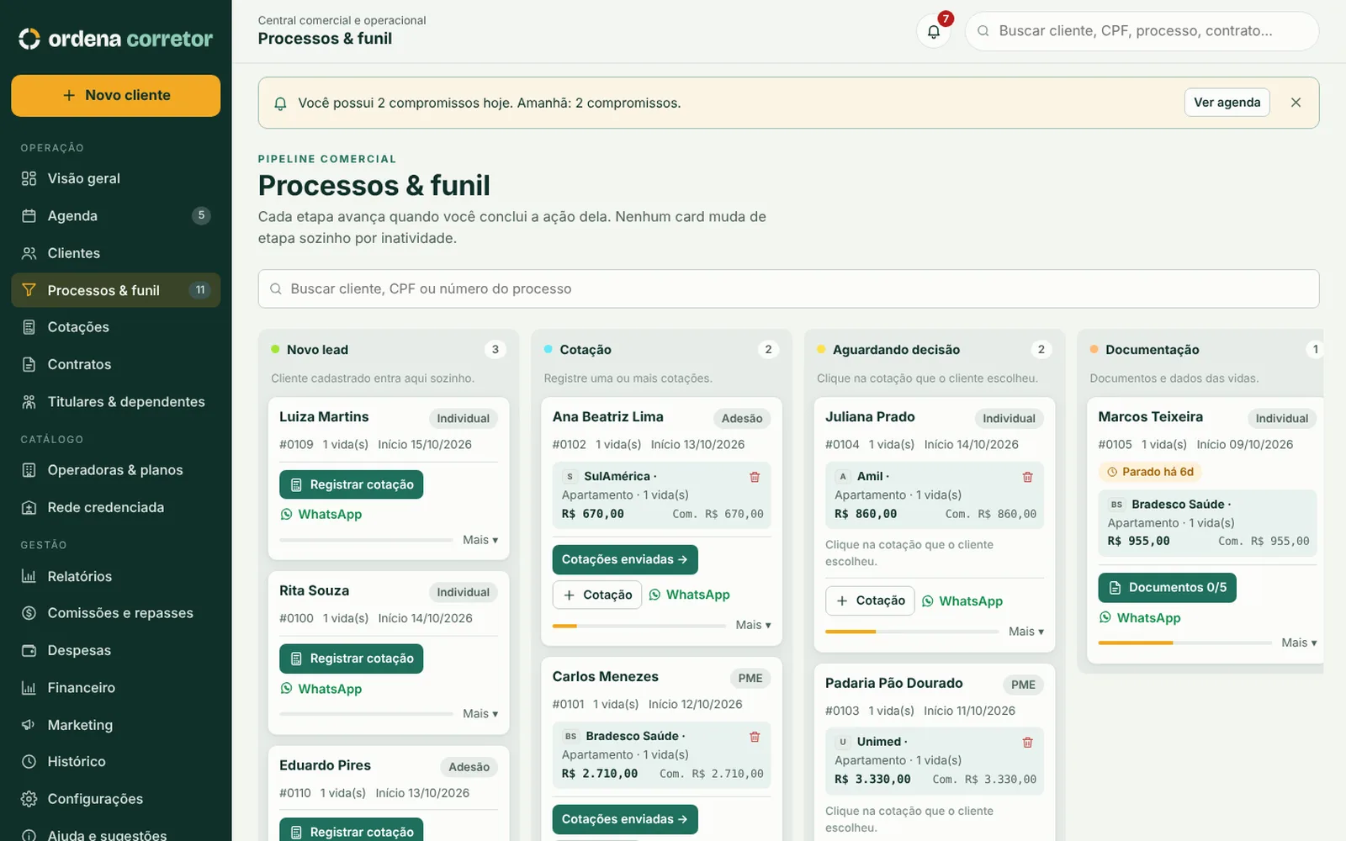Click Novo lead column header
The height and width of the screenshot is (841, 1346).
pos(317,350)
